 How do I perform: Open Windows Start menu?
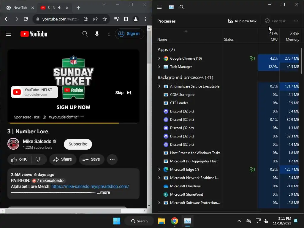click(117, 221)
